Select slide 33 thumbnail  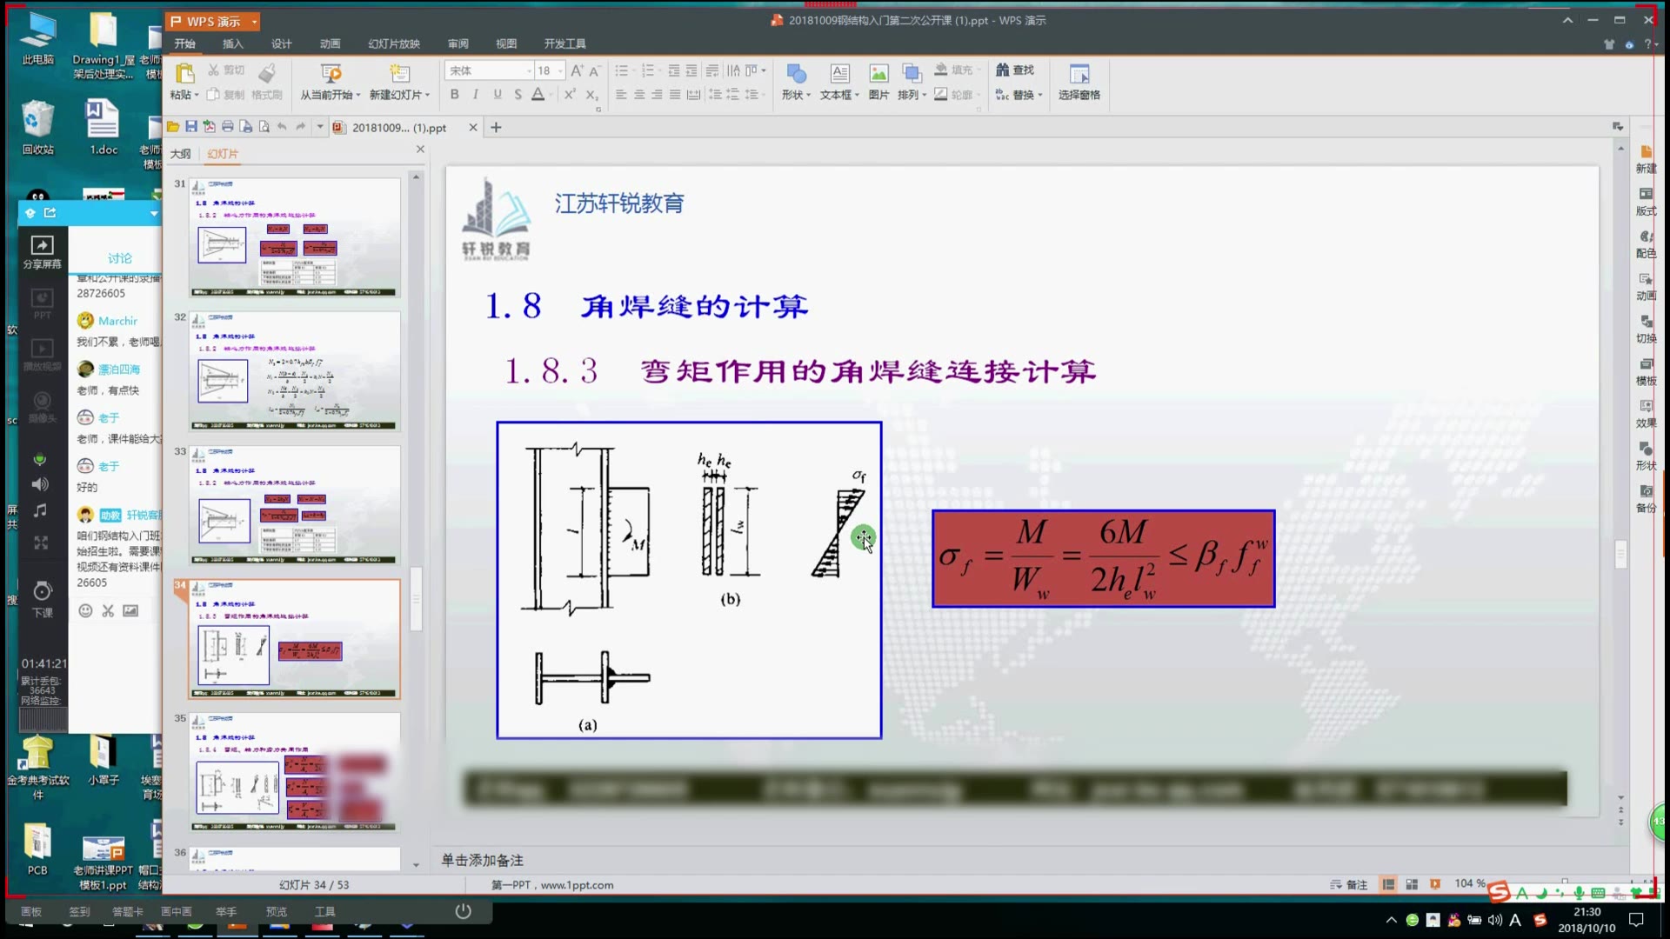[x=295, y=505]
